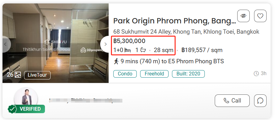This screenshot has height=120, width=275.
Task: Save listing with the heart icon
Action: [260, 16]
